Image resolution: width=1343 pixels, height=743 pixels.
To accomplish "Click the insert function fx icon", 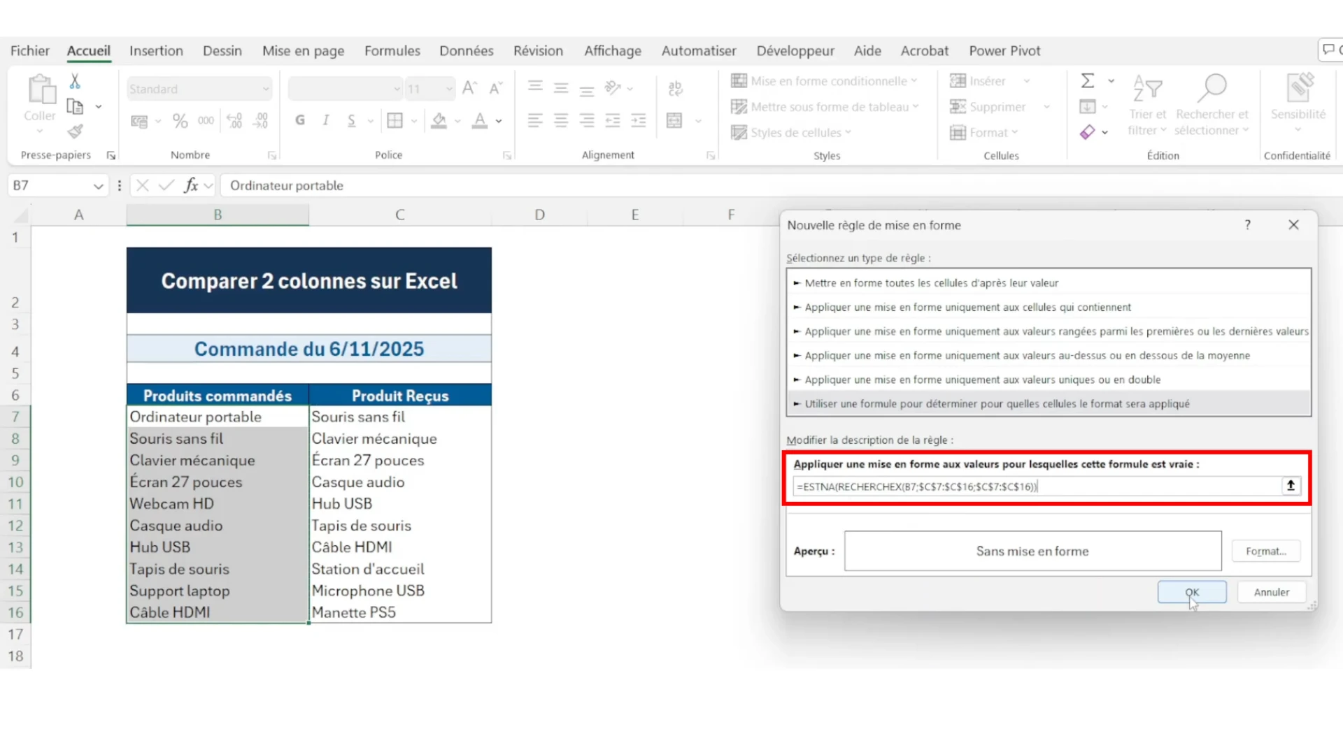I will pos(190,185).
